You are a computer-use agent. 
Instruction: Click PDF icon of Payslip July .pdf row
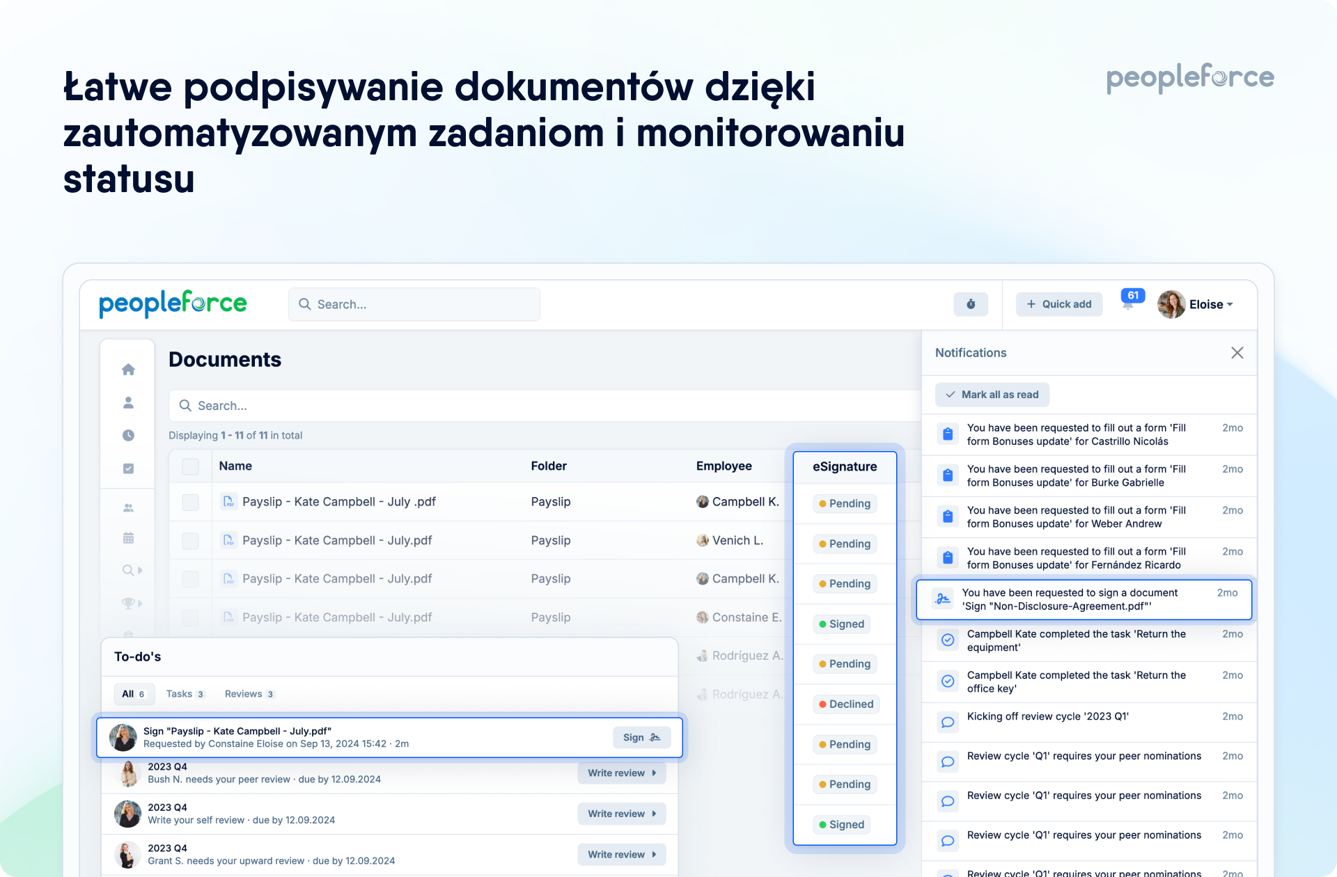click(x=228, y=501)
